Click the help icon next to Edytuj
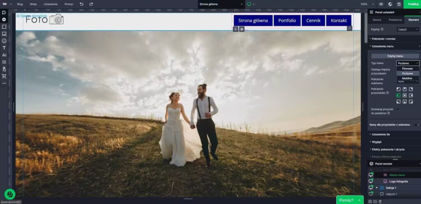 pyautogui.click(x=382, y=29)
